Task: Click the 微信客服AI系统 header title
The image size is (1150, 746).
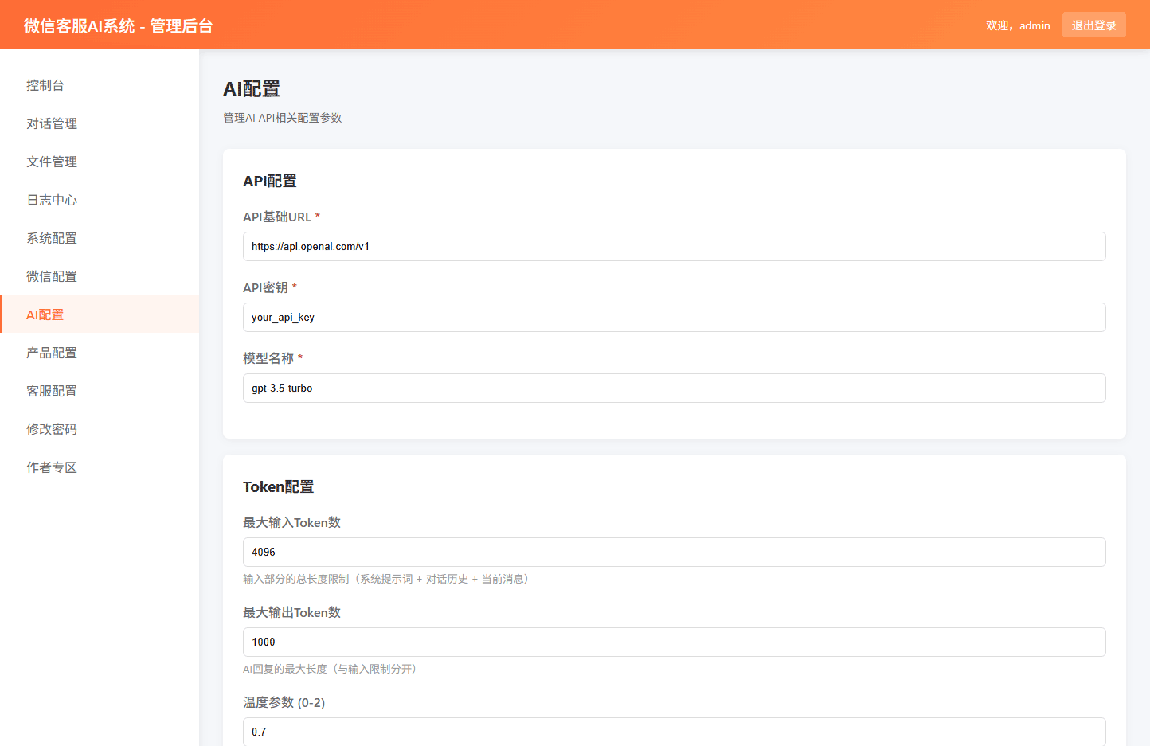Action: pos(115,25)
